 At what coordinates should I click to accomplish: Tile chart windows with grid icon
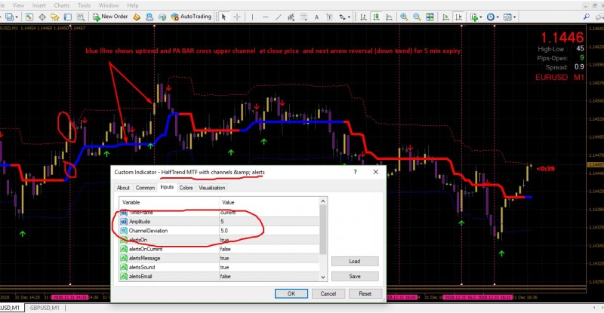pos(430,17)
